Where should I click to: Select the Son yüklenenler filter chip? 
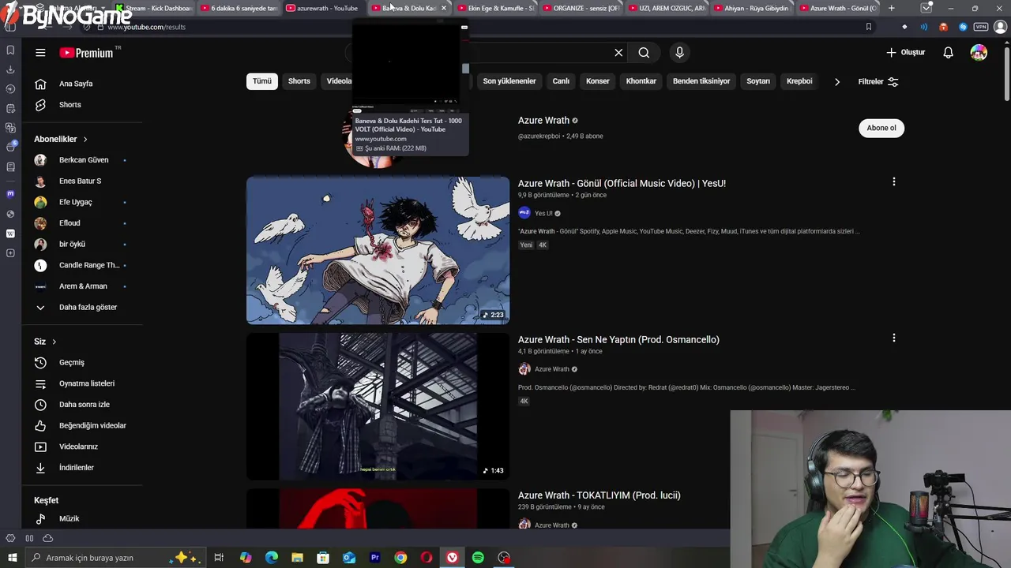509,81
